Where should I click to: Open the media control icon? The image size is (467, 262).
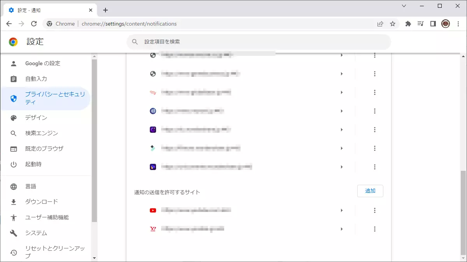coord(420,24)
